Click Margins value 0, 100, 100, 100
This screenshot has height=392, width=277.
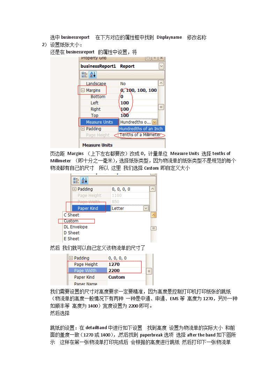coord(138,90)
